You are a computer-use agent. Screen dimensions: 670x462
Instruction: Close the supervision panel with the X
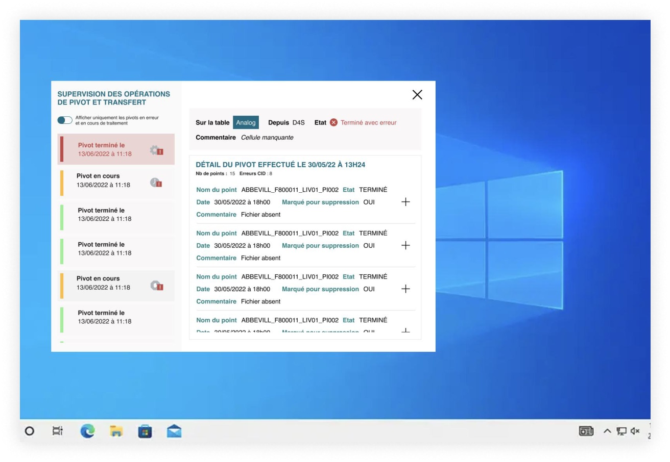click(417, 94)
